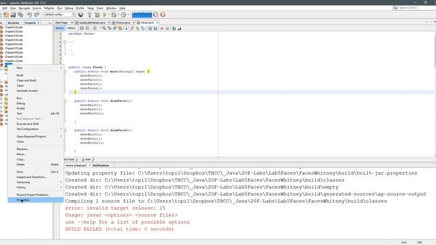Choose Clean and Build in context menu

click(35, 80)
